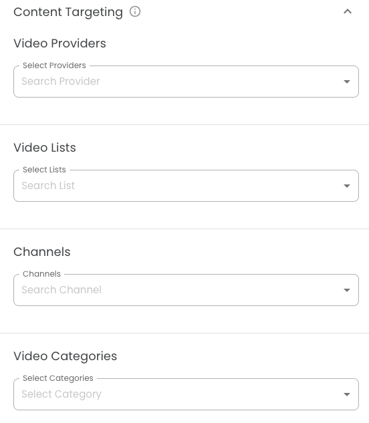Screen dimensions: 369x423
Task: Click the Video Lists section heading
Action: click(45, 148)
